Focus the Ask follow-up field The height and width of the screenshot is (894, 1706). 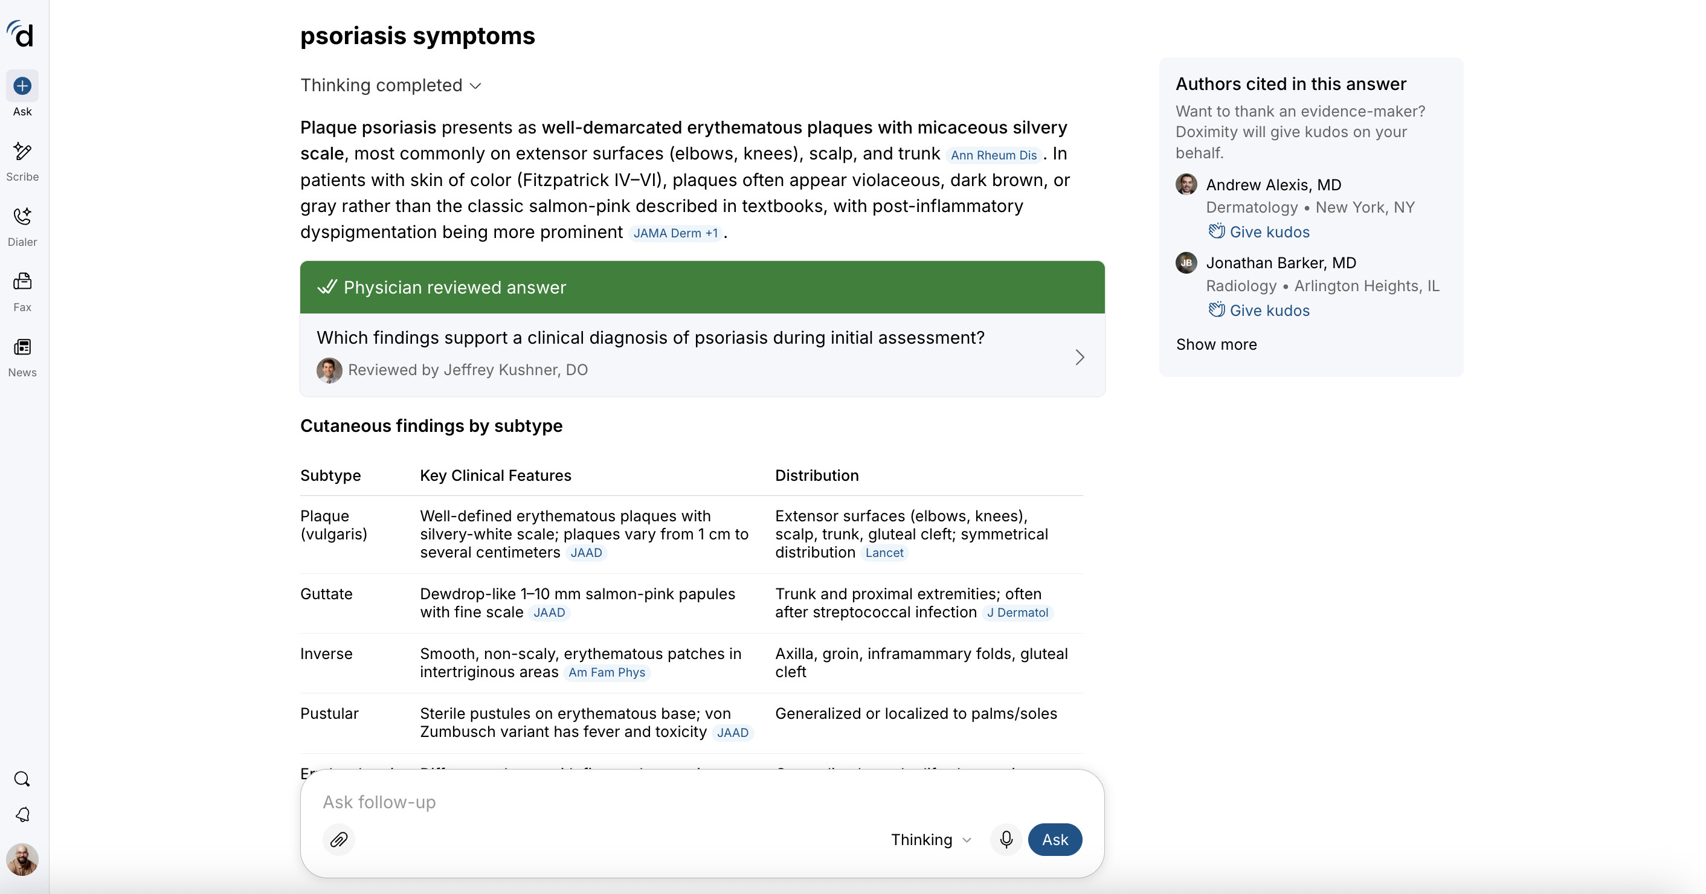[702, 802]
